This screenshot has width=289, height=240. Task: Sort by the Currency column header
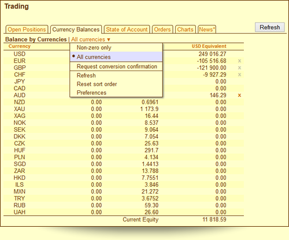20,46
